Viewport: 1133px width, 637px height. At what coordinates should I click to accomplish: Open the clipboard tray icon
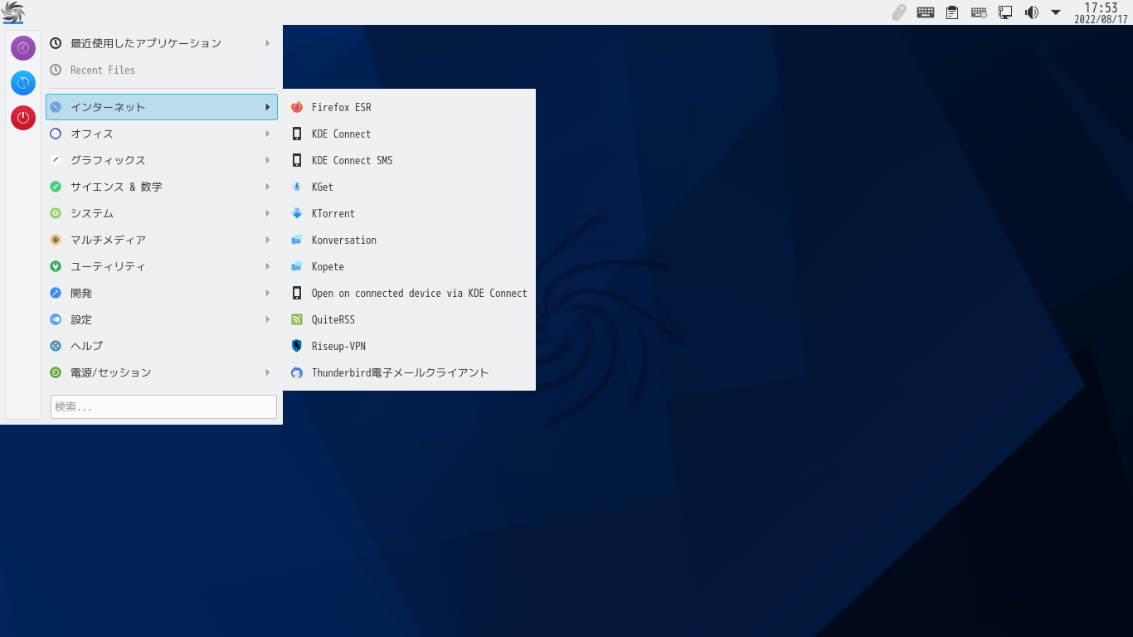click(952, 12)
